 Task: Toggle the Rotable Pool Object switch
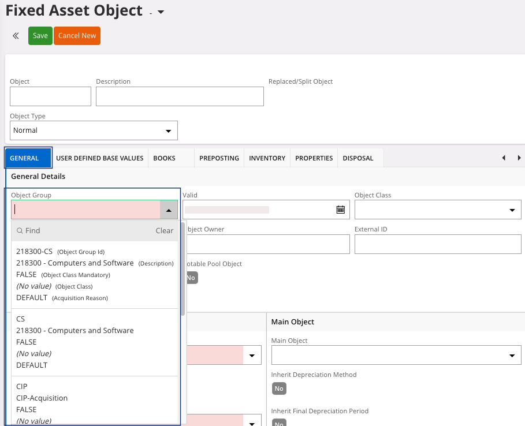click(x=191, y=278)
